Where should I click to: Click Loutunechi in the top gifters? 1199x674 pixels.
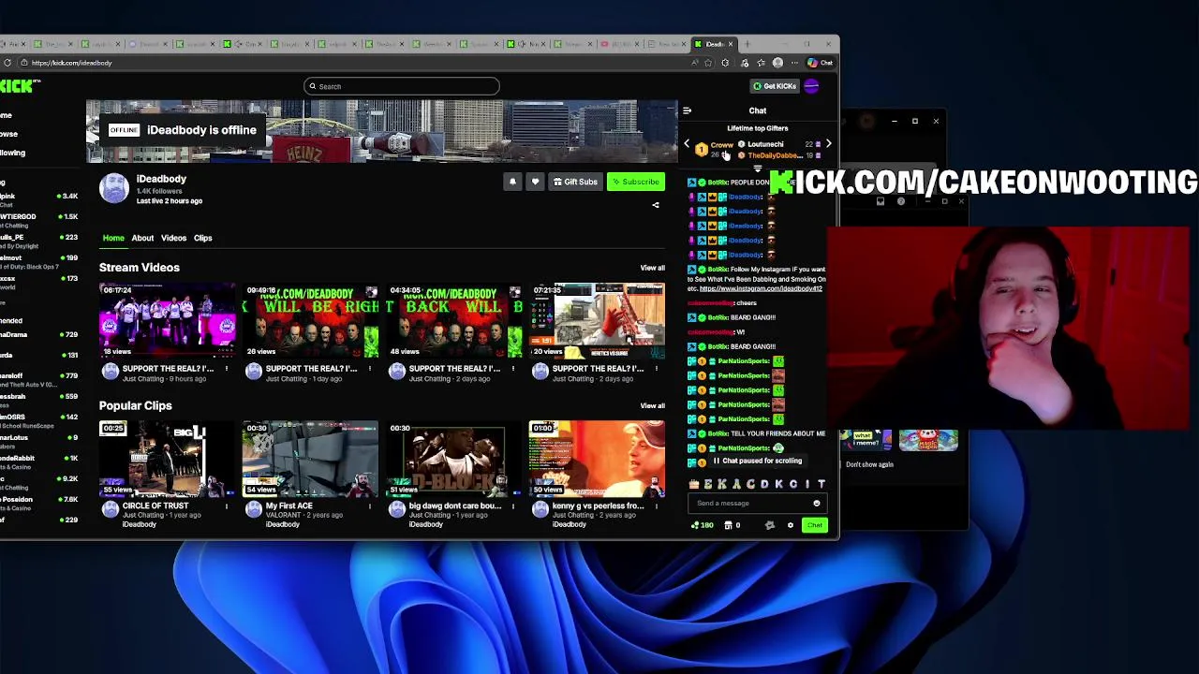click(765, 144)
